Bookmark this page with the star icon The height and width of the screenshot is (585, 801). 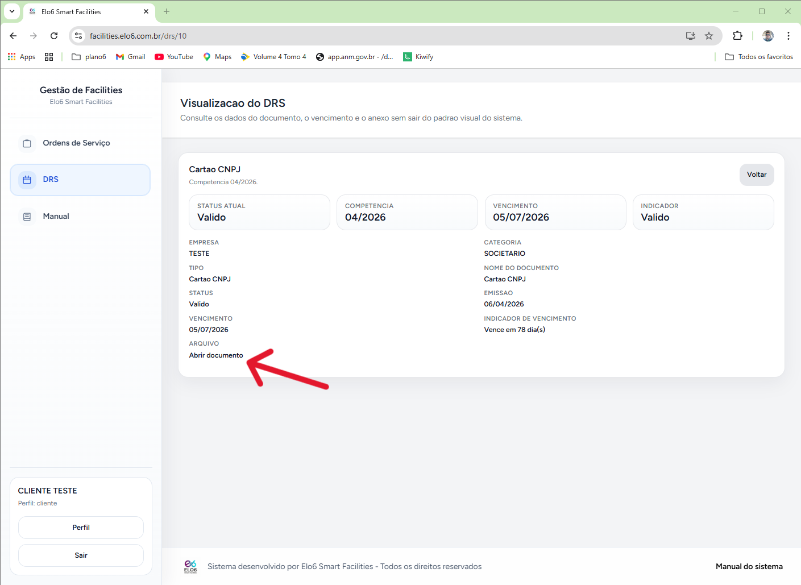click(709, 36)
